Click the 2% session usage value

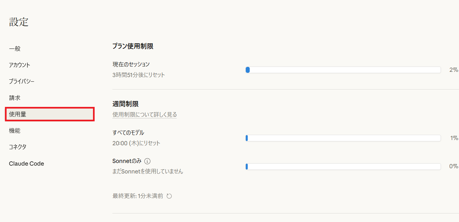point(453,70)
